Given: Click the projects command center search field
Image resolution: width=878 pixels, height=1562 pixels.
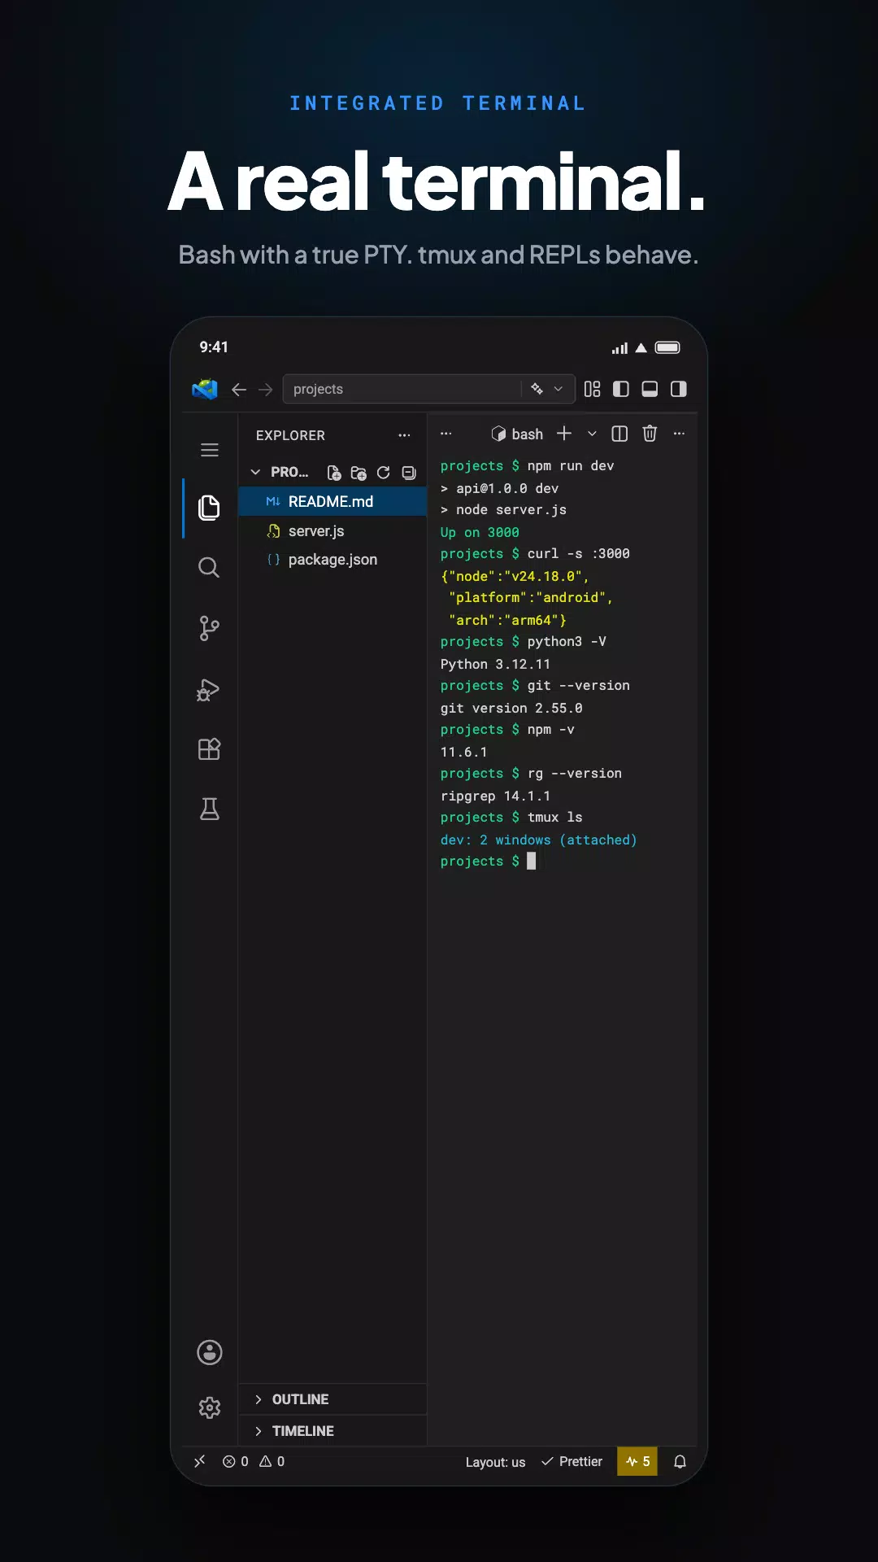Looking at the screenshot, I should pos(402,389).
